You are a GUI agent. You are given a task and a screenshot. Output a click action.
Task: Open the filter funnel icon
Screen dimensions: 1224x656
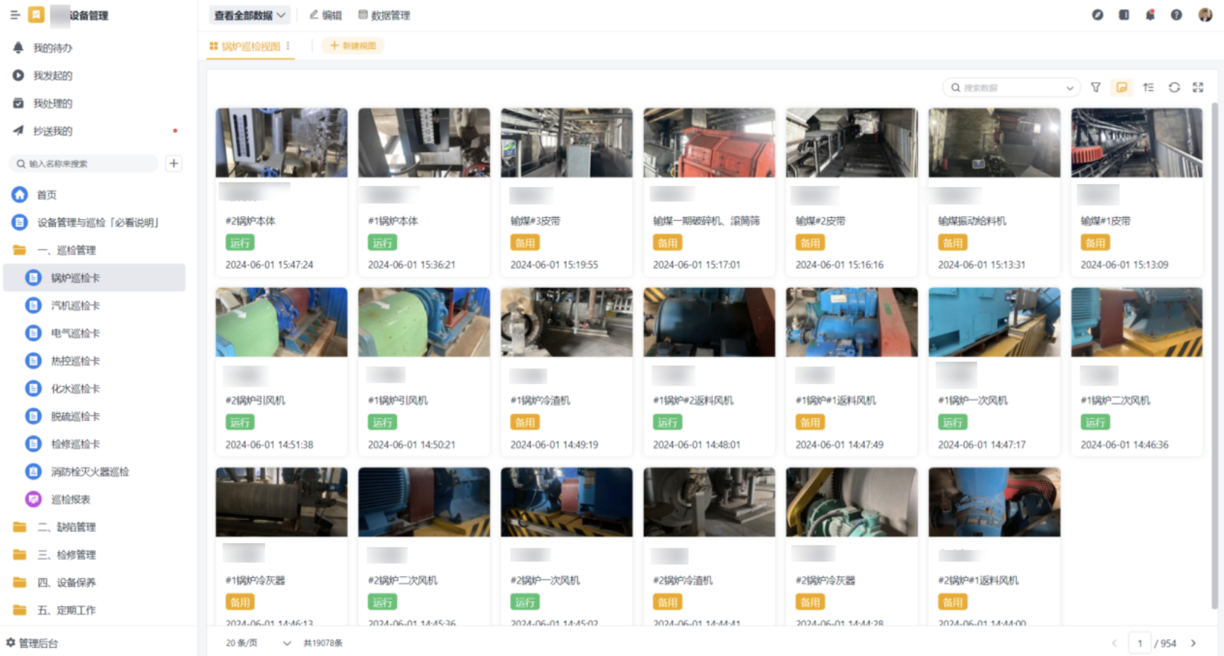click(x=1095, y=87)
